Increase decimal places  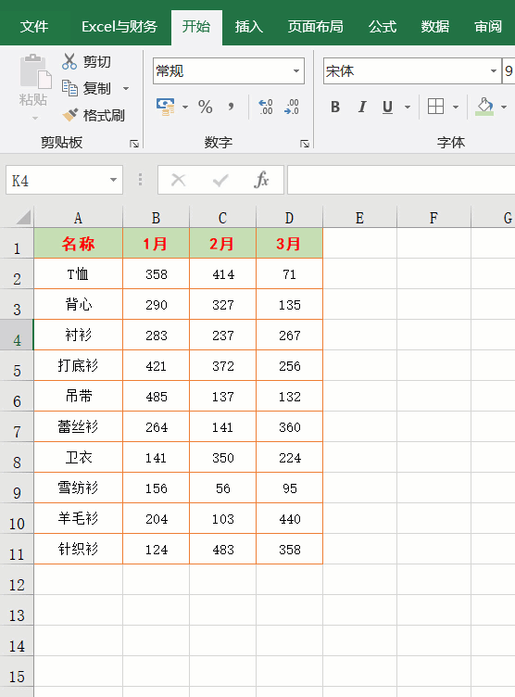pyautogui.click(x=266, y=107)
